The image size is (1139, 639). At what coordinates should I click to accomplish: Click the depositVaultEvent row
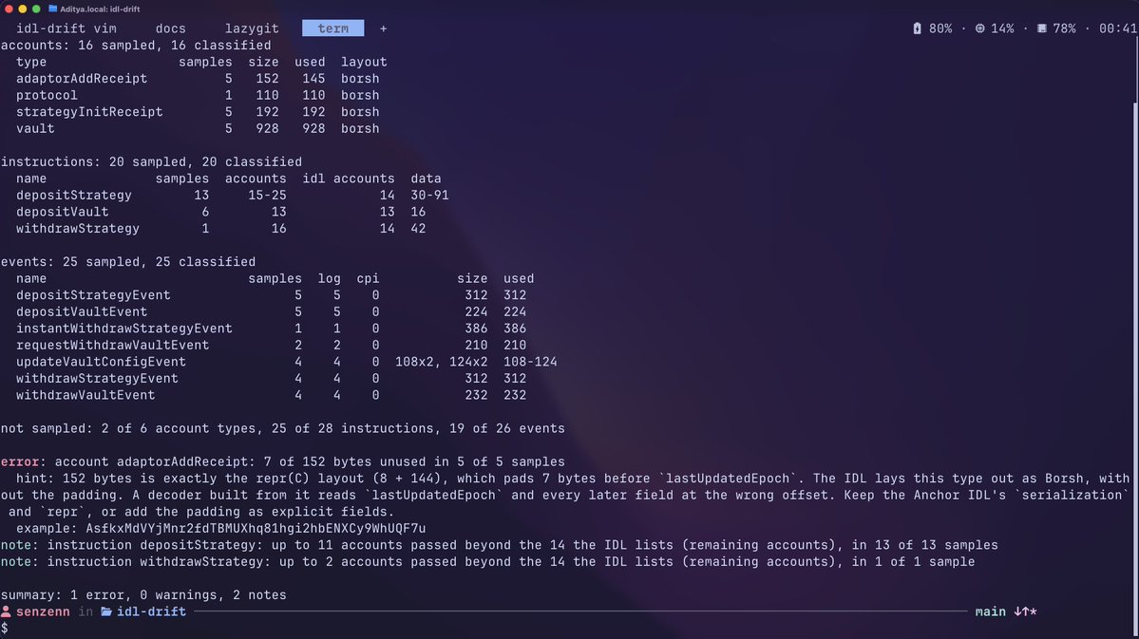click(x=271, y=312)
